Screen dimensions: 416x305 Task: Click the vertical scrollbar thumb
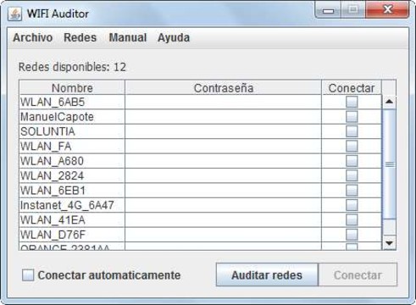tap(389, 164)
